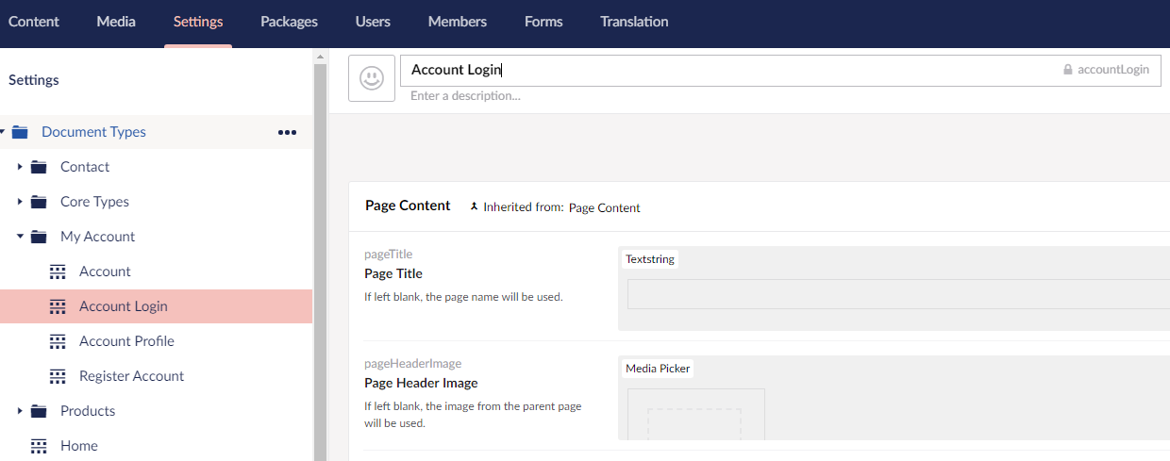The height and width of the screenshot is (461, 1170).
Task: Open Document Types options (three dots)
Action: [x=287, y=132]
